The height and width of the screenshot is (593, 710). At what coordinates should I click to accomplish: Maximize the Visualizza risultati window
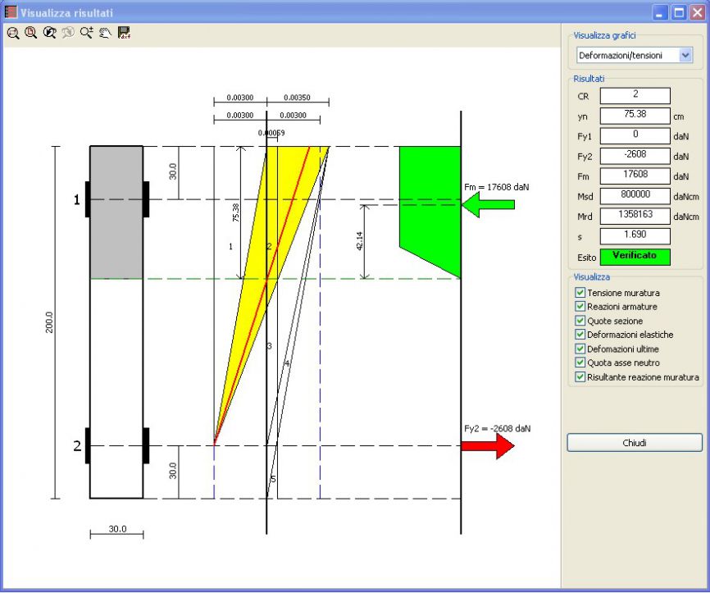[x=679, y=12]
